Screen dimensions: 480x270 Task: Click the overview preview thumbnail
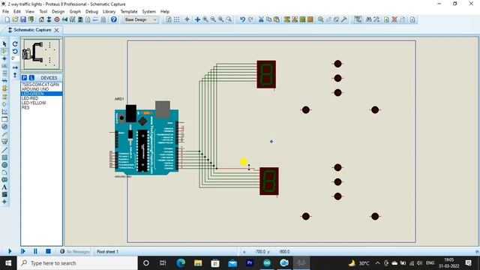[42, 54]
